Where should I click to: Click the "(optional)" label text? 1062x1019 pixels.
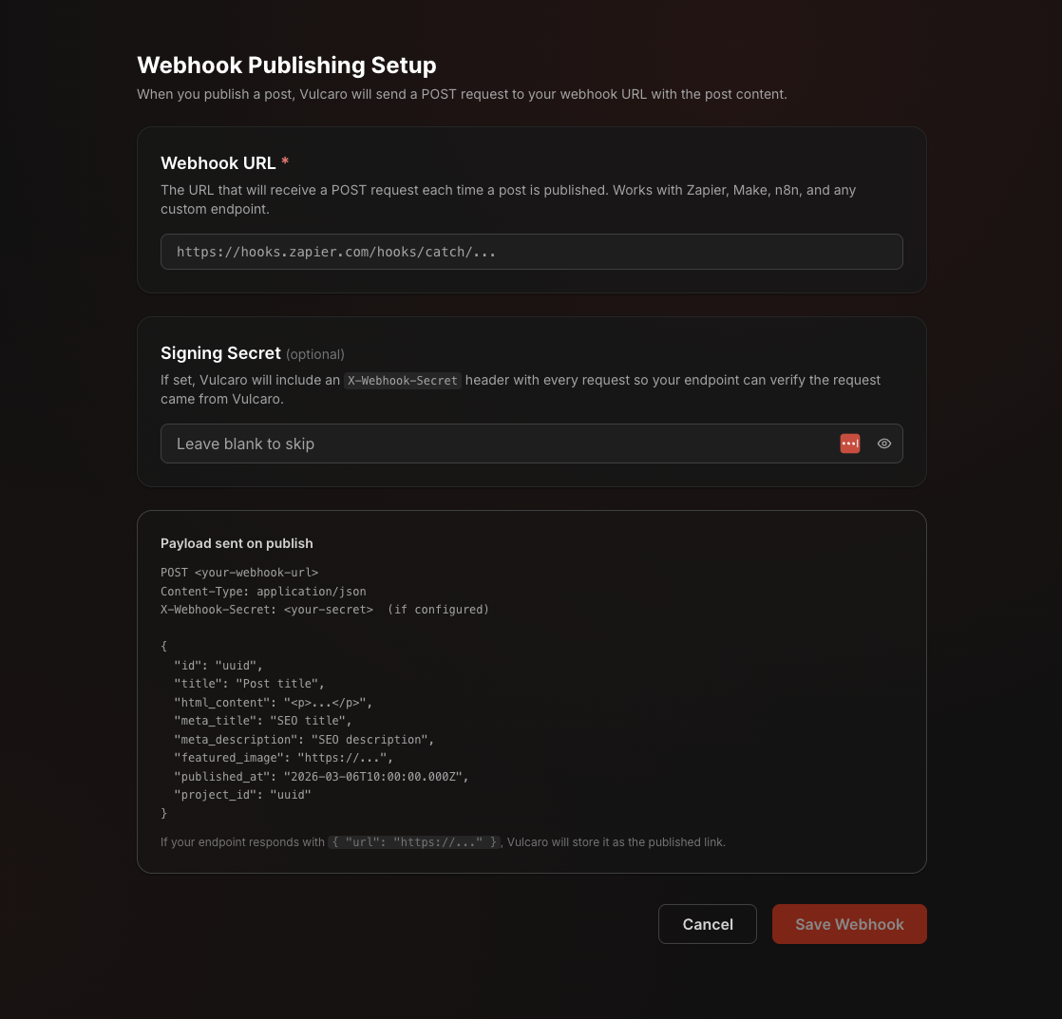(x=315, y=354)
